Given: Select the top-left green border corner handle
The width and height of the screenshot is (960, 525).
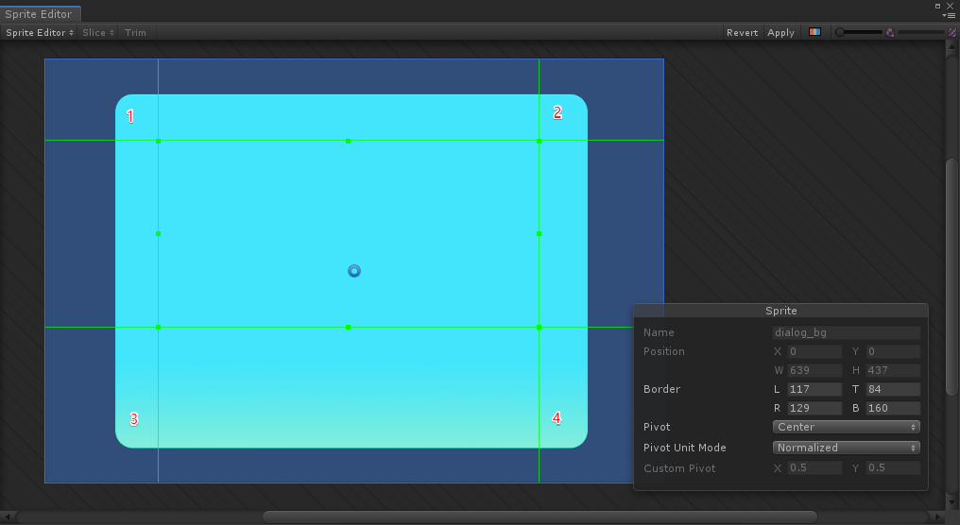Looking at the screenshot, I should [158, 141].
